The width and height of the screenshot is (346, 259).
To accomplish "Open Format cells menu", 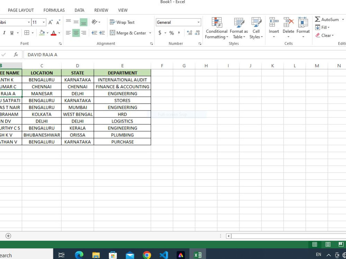I will [303, 28].
